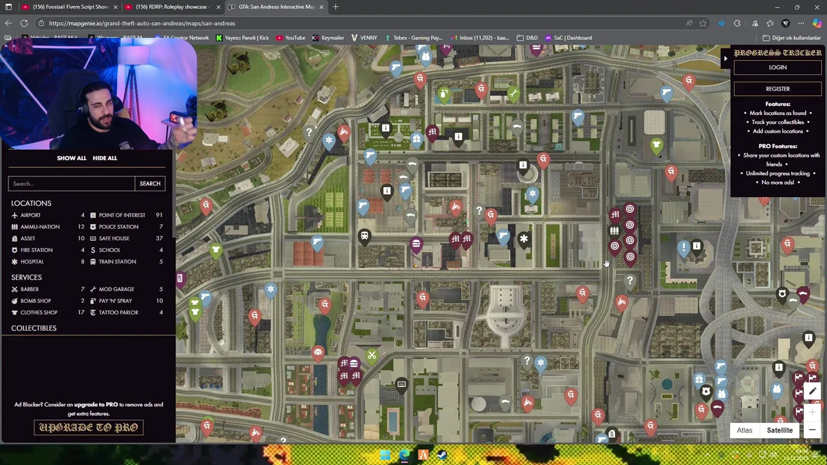827x465 pixels.
Task: Click the Show All button
Action: 72,158
